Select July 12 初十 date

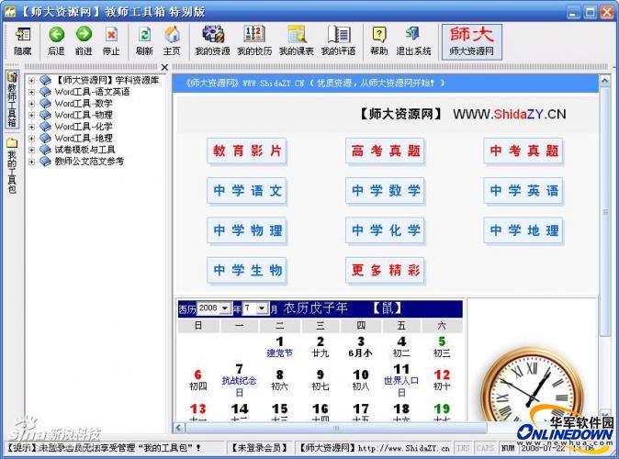[442, 380]
